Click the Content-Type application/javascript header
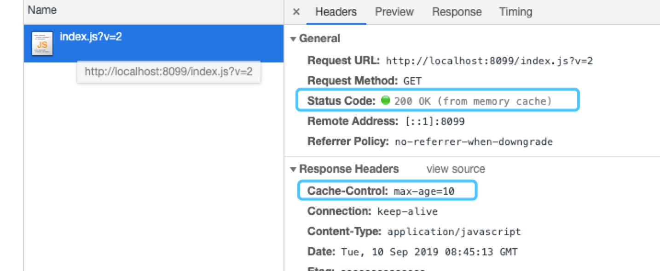Image resolution: width=660 pixels, height=271 pixels. [414, 231]
